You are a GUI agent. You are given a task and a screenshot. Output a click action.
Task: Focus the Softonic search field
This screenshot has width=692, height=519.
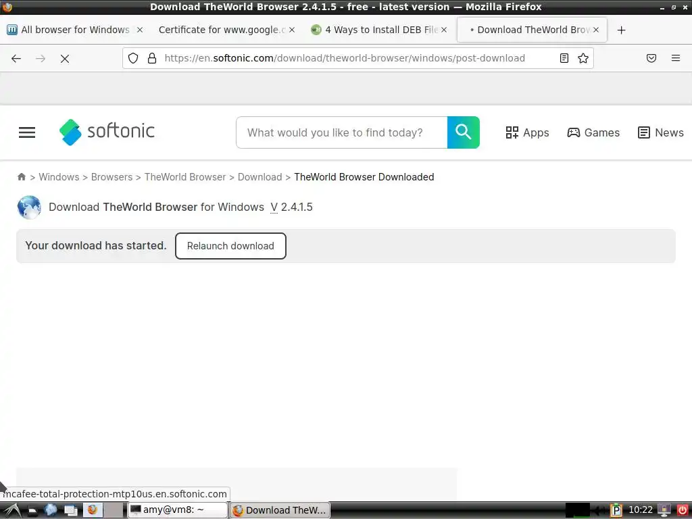(341, 132)
